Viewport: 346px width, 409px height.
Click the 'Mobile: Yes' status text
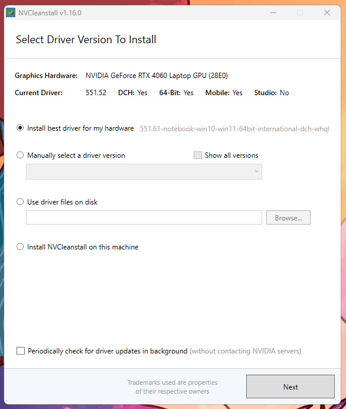[224, 93]
